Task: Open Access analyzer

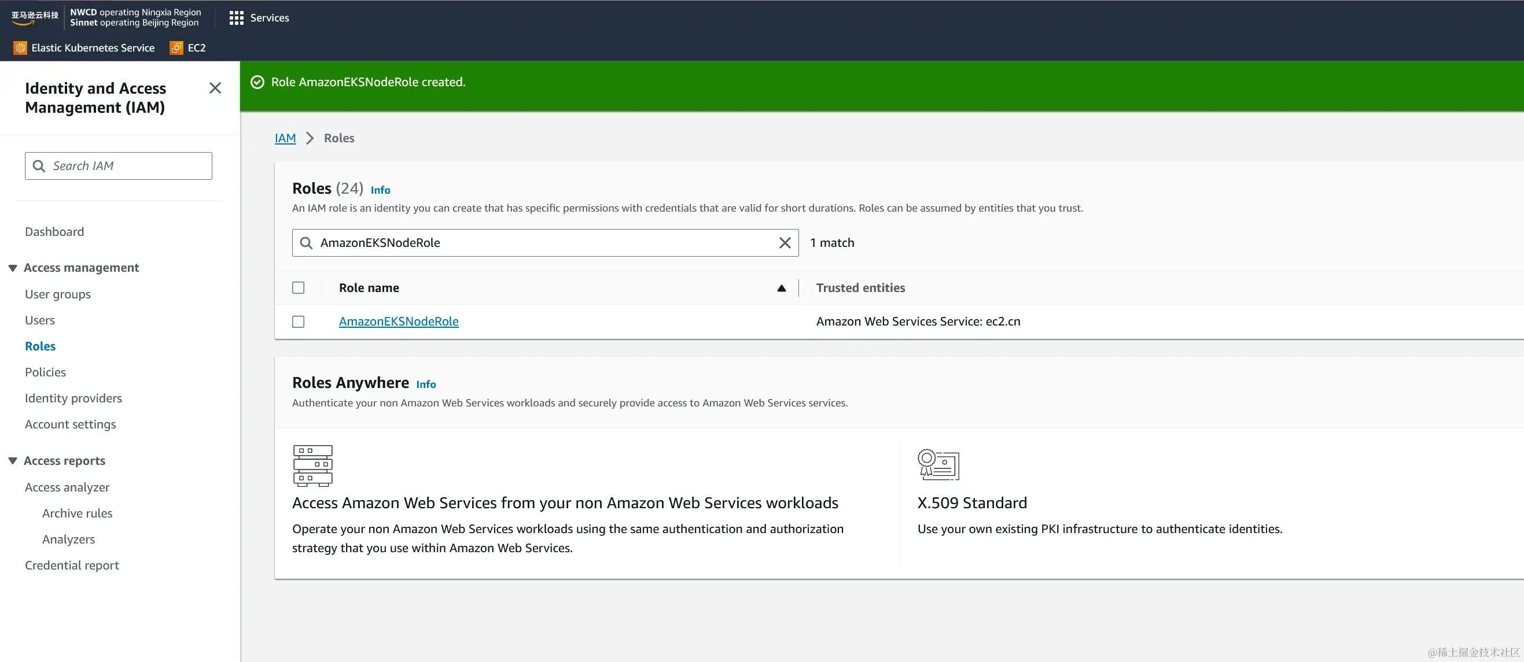Action: coord(68,487)
